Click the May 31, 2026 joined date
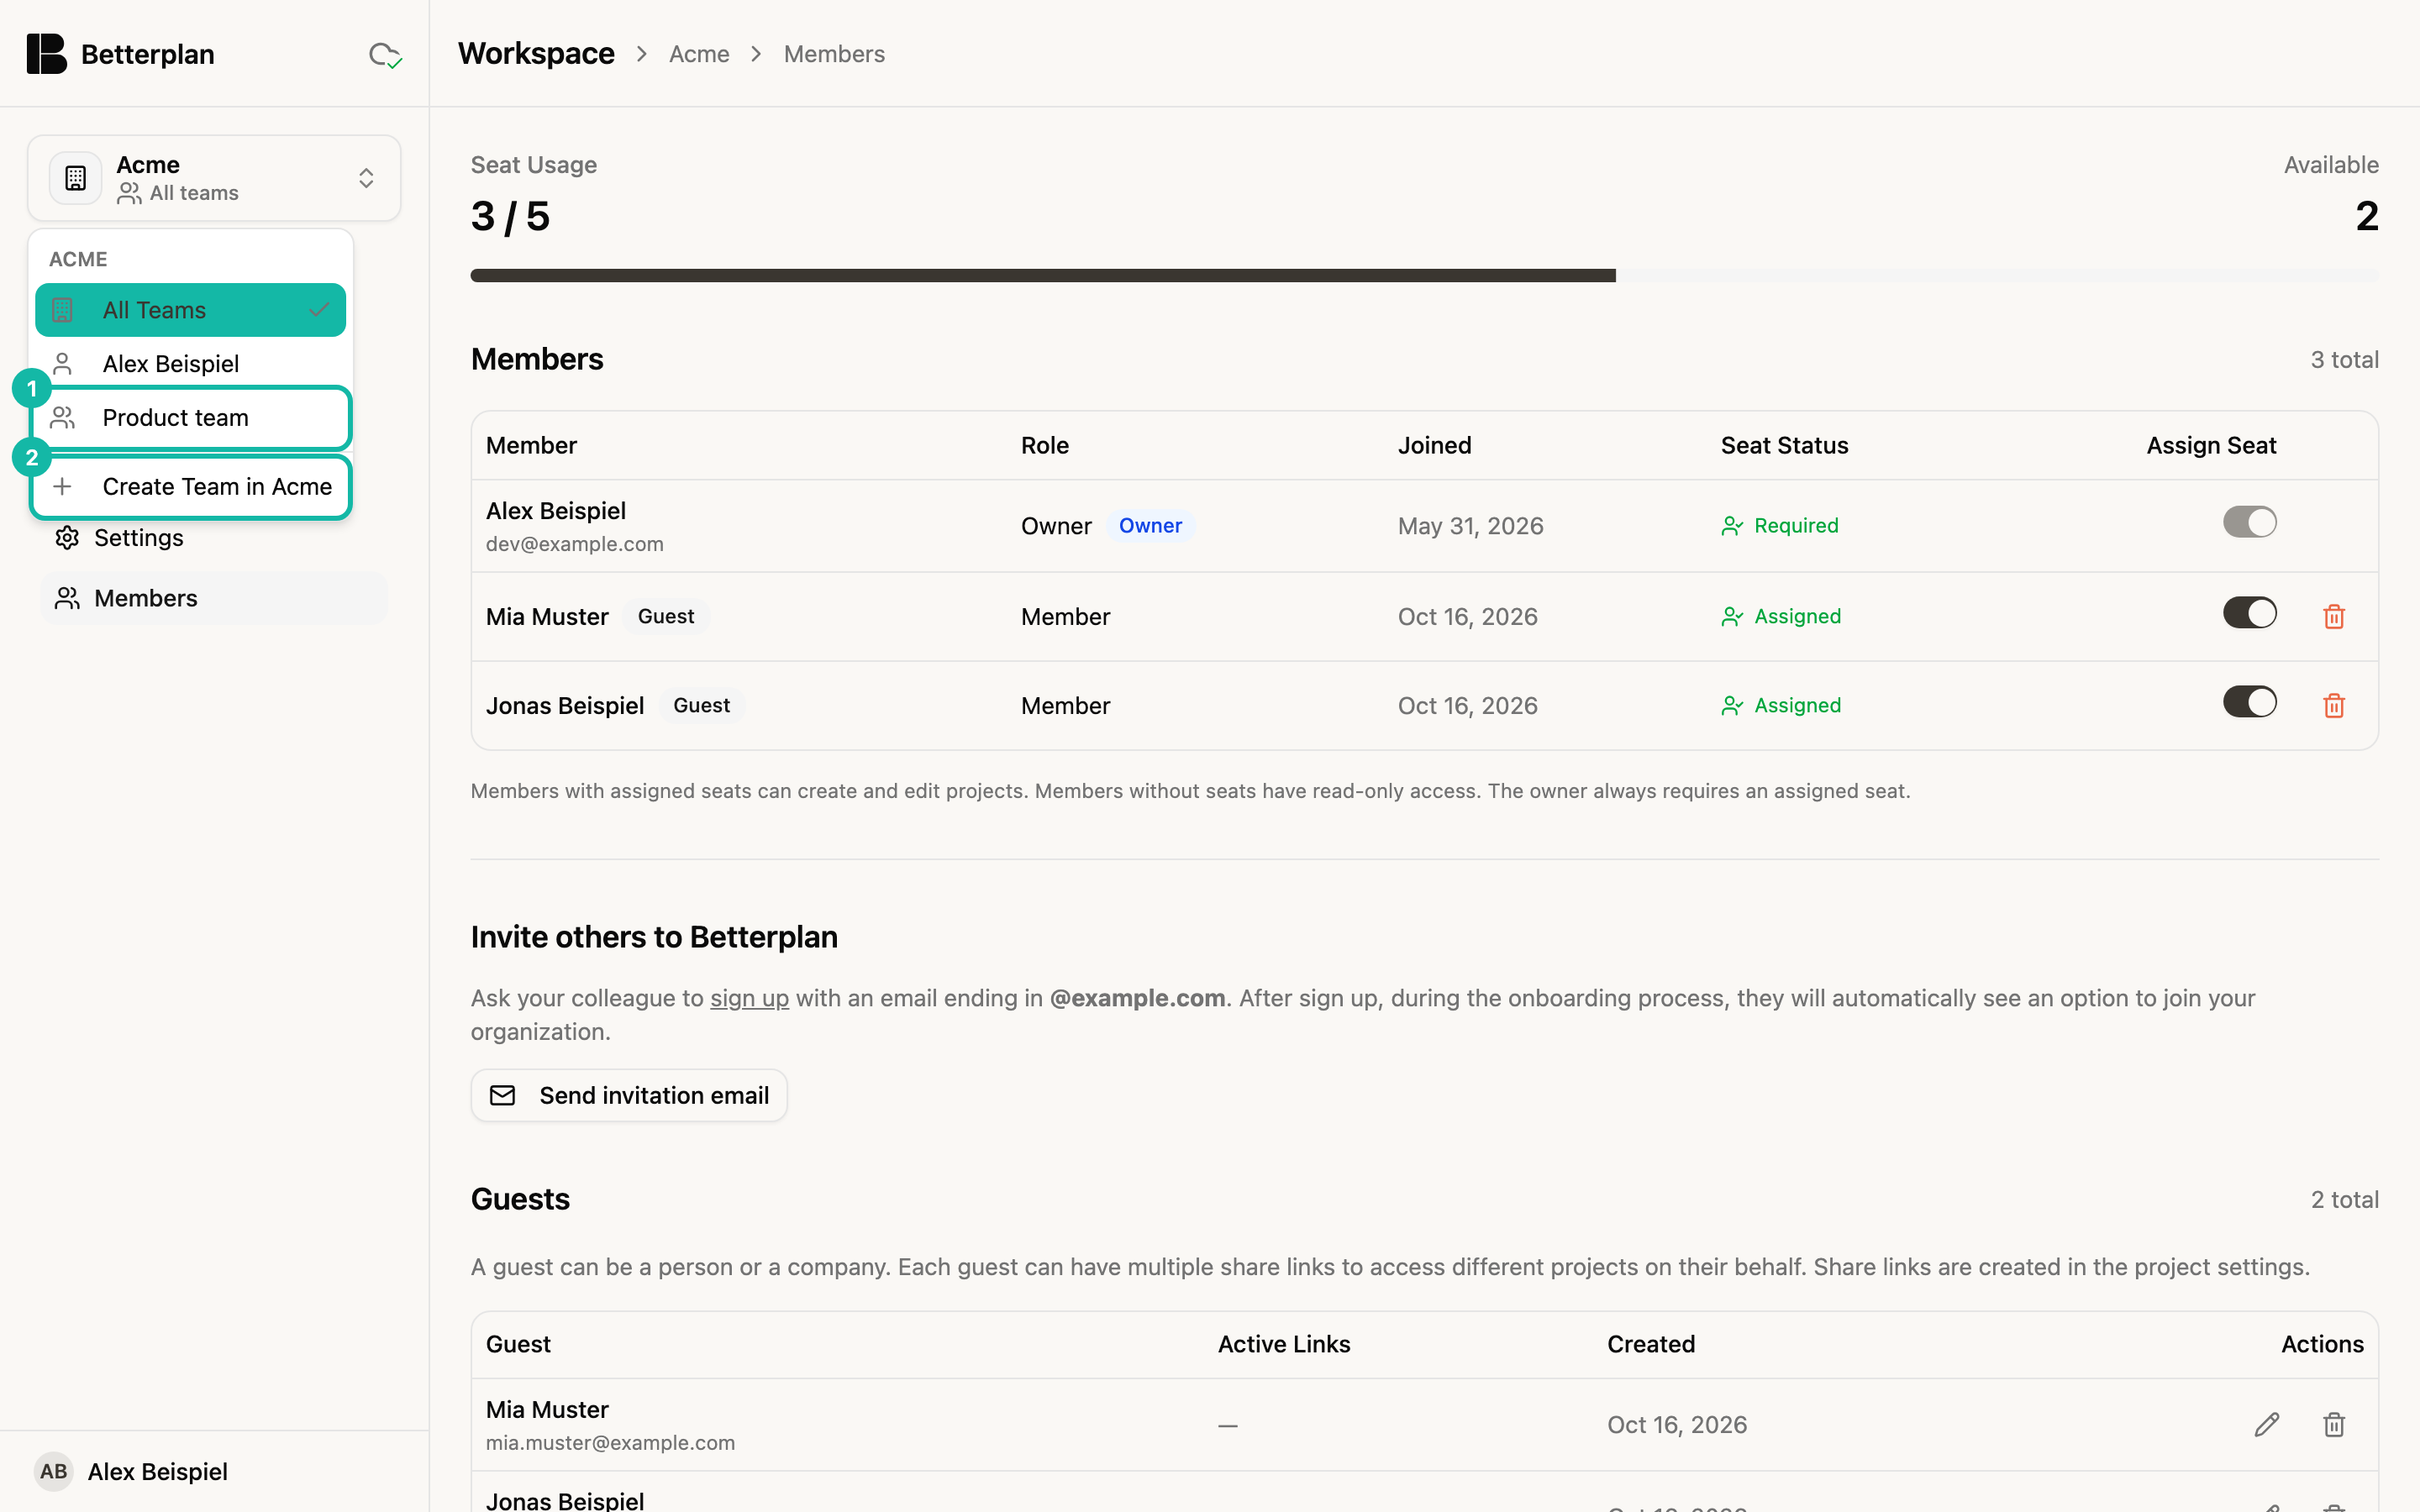The height and width of the screenshot is (1512, 2420). point(1470,526)
